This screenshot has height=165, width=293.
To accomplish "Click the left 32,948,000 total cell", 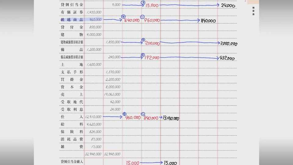I will click(x=93, y=154).
